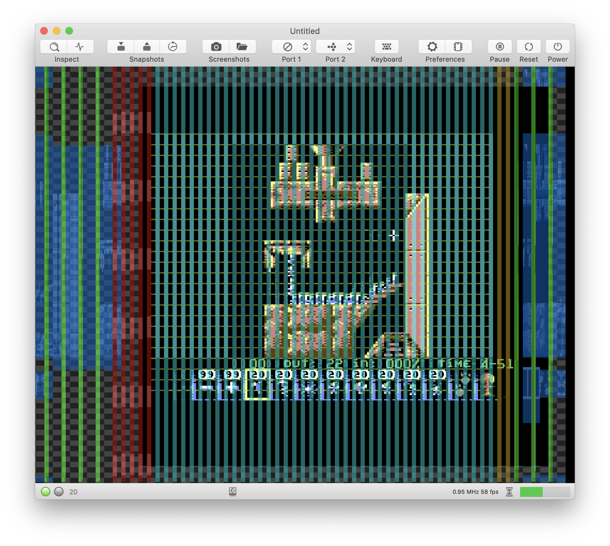Click the tall pink pillar in the level
Viewport: 610px width, 546px height.
click(x=417, y=275)
